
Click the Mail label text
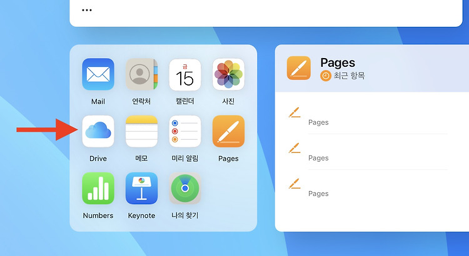(98, 102)
